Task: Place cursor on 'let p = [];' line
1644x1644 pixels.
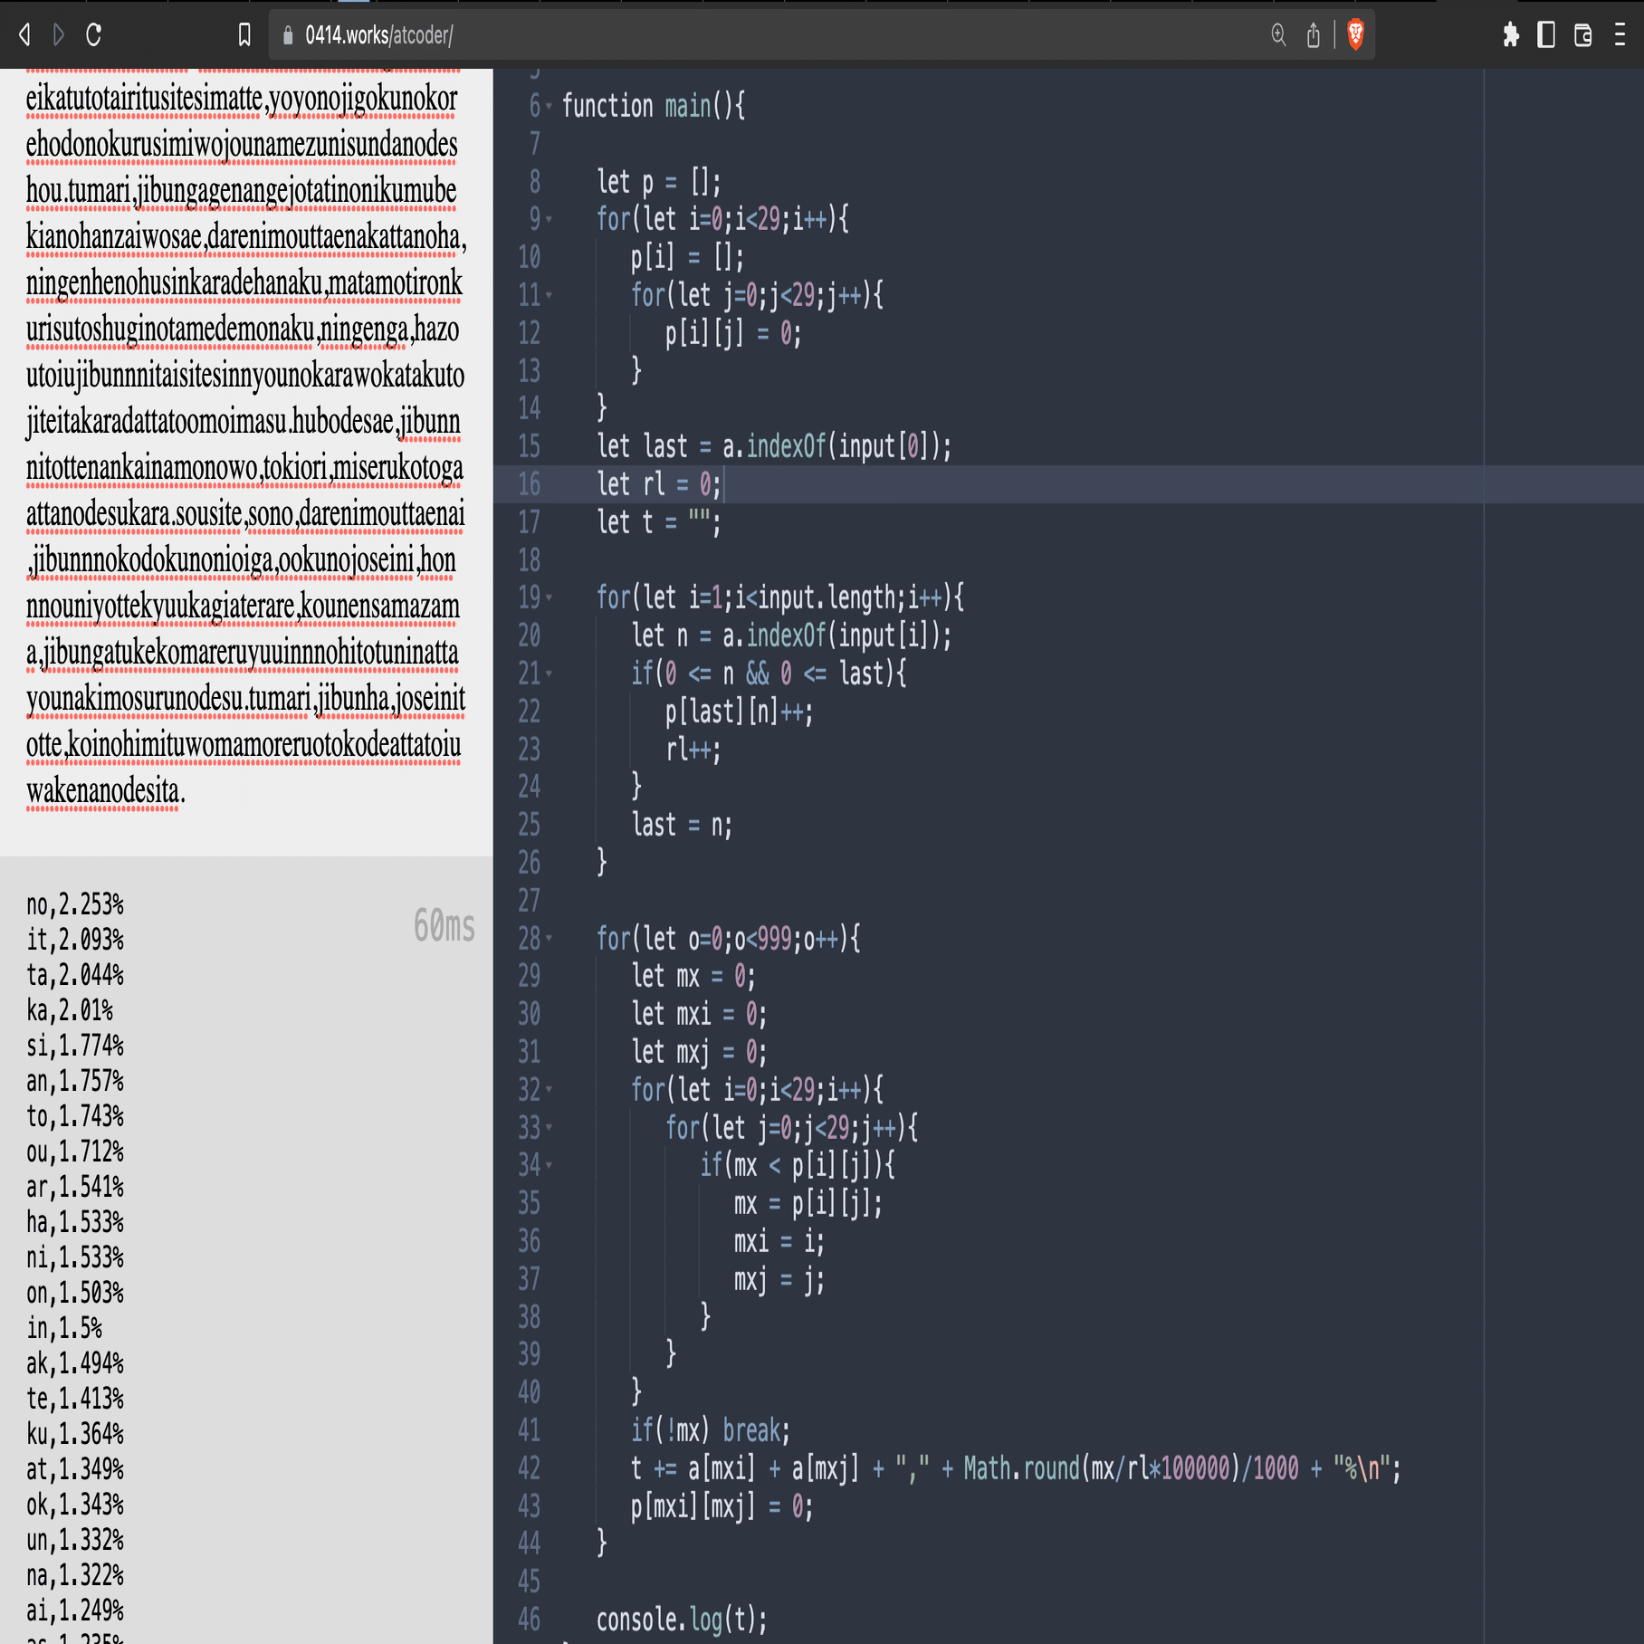Action: pos(659,182)
